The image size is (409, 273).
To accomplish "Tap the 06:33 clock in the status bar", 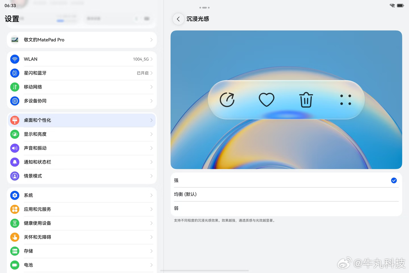I will pyautogui.click(x=10, y=6).
